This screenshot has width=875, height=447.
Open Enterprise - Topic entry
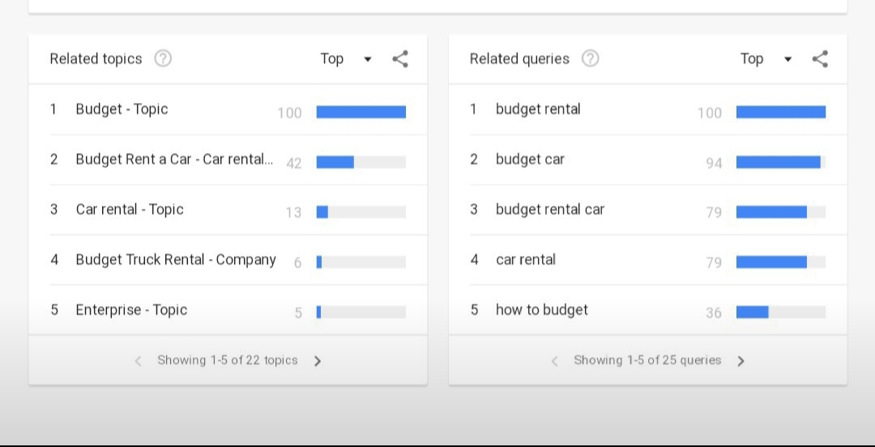click(x=131, y=310)
